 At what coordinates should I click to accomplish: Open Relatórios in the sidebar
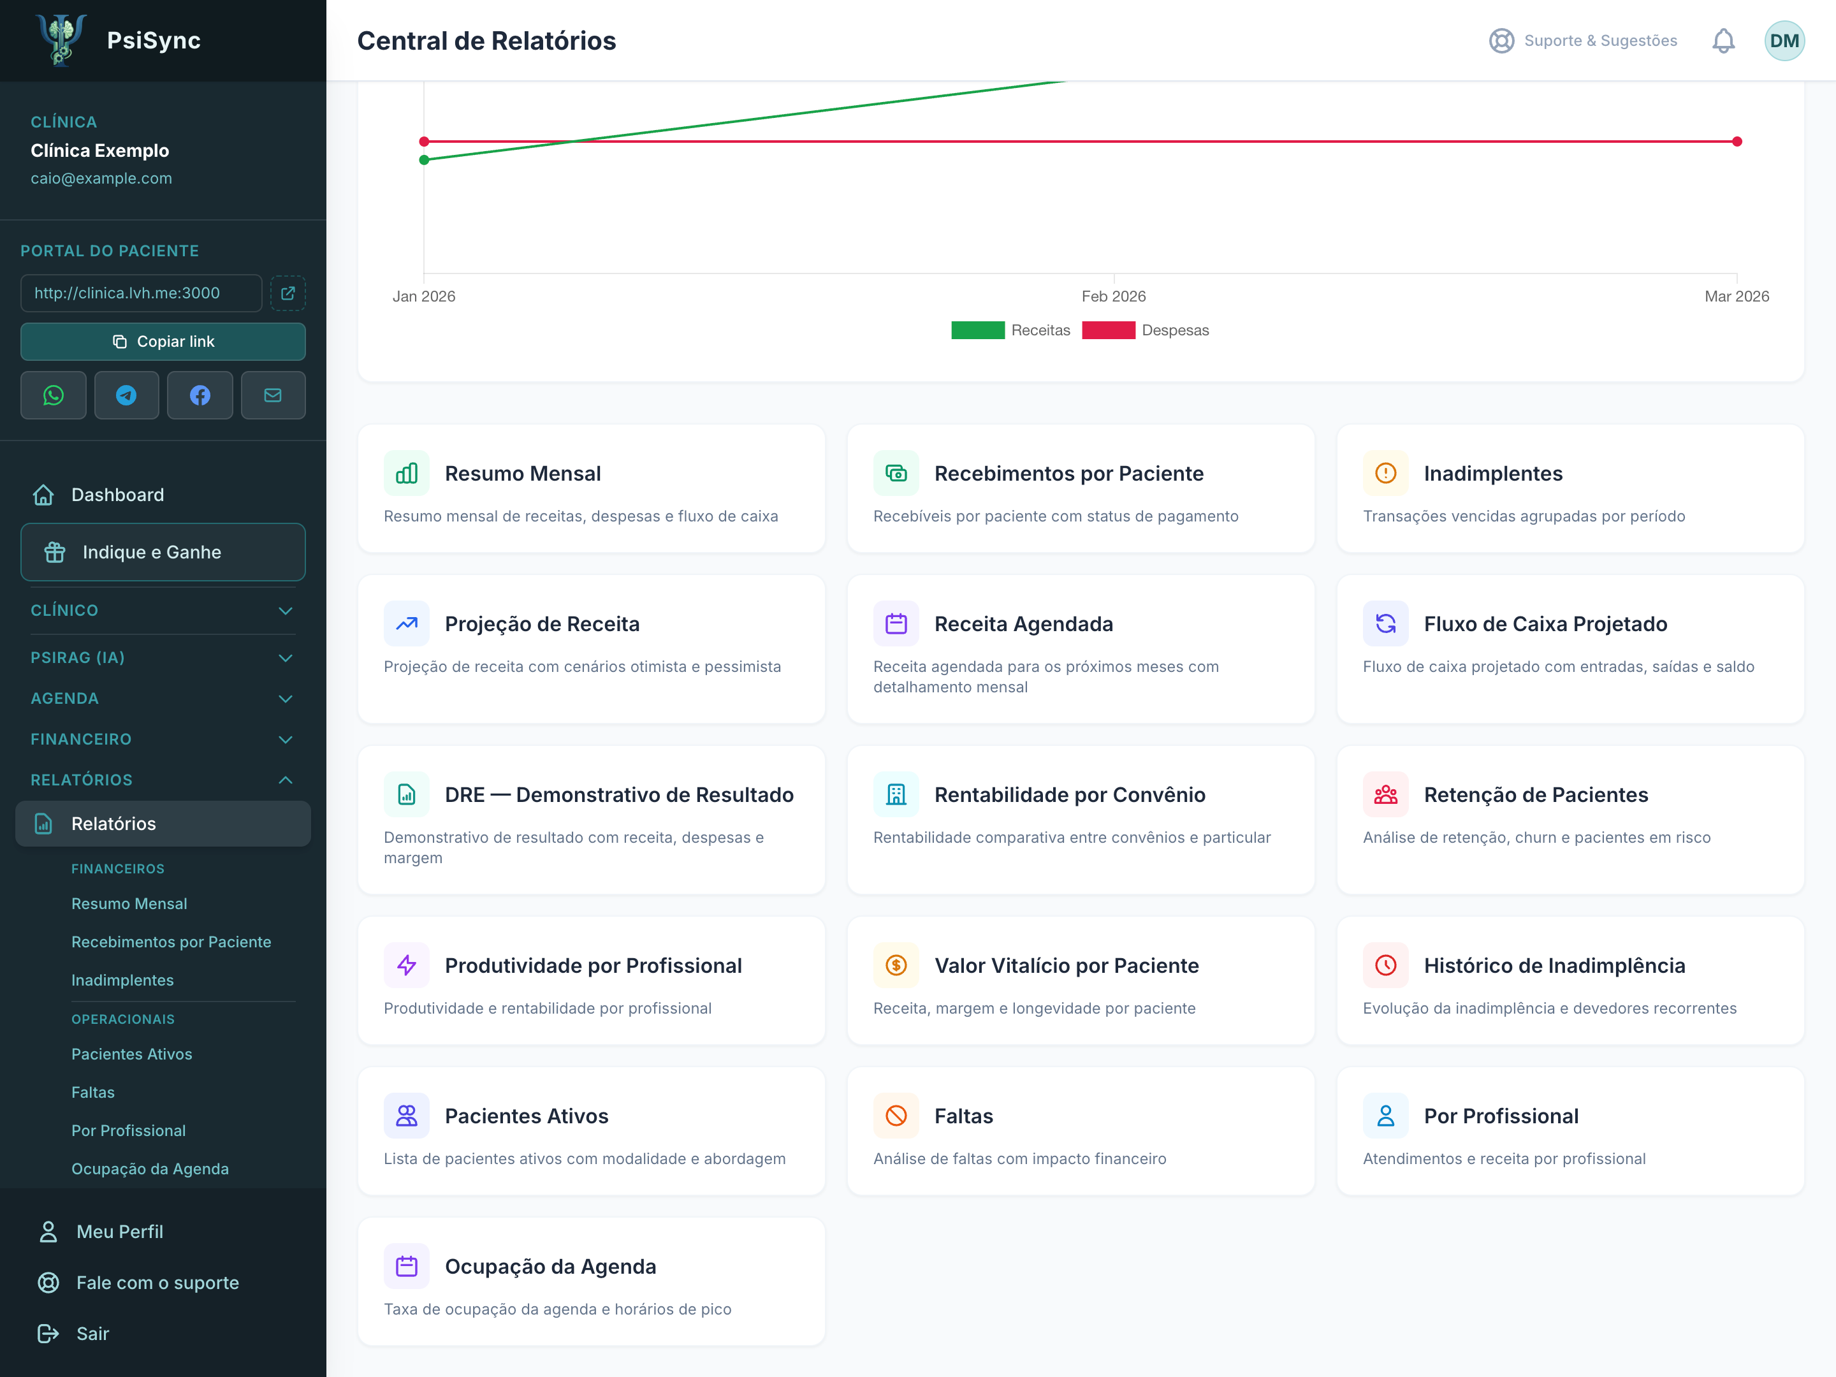[x=163, y=824]
